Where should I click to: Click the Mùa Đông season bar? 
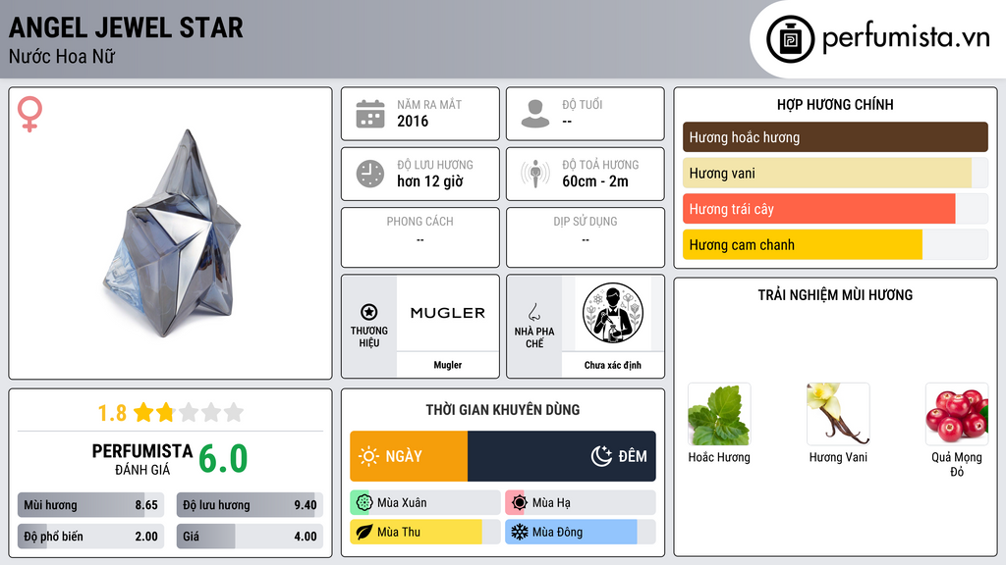[581, 533]
